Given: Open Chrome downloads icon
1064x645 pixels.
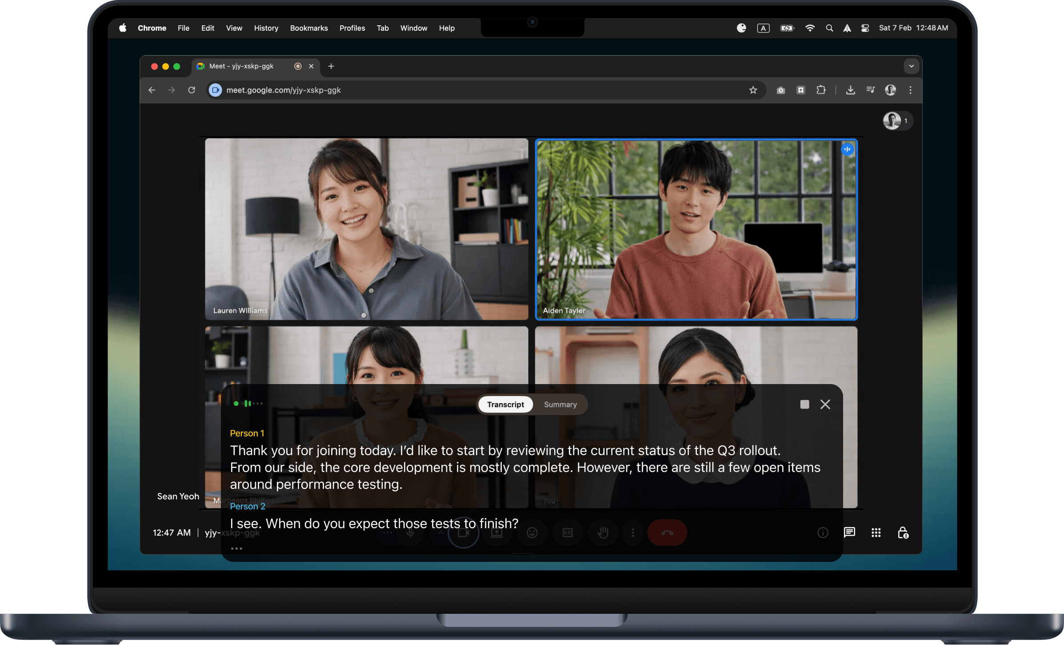Looking at the screenshot, I should tap(850, 90).
